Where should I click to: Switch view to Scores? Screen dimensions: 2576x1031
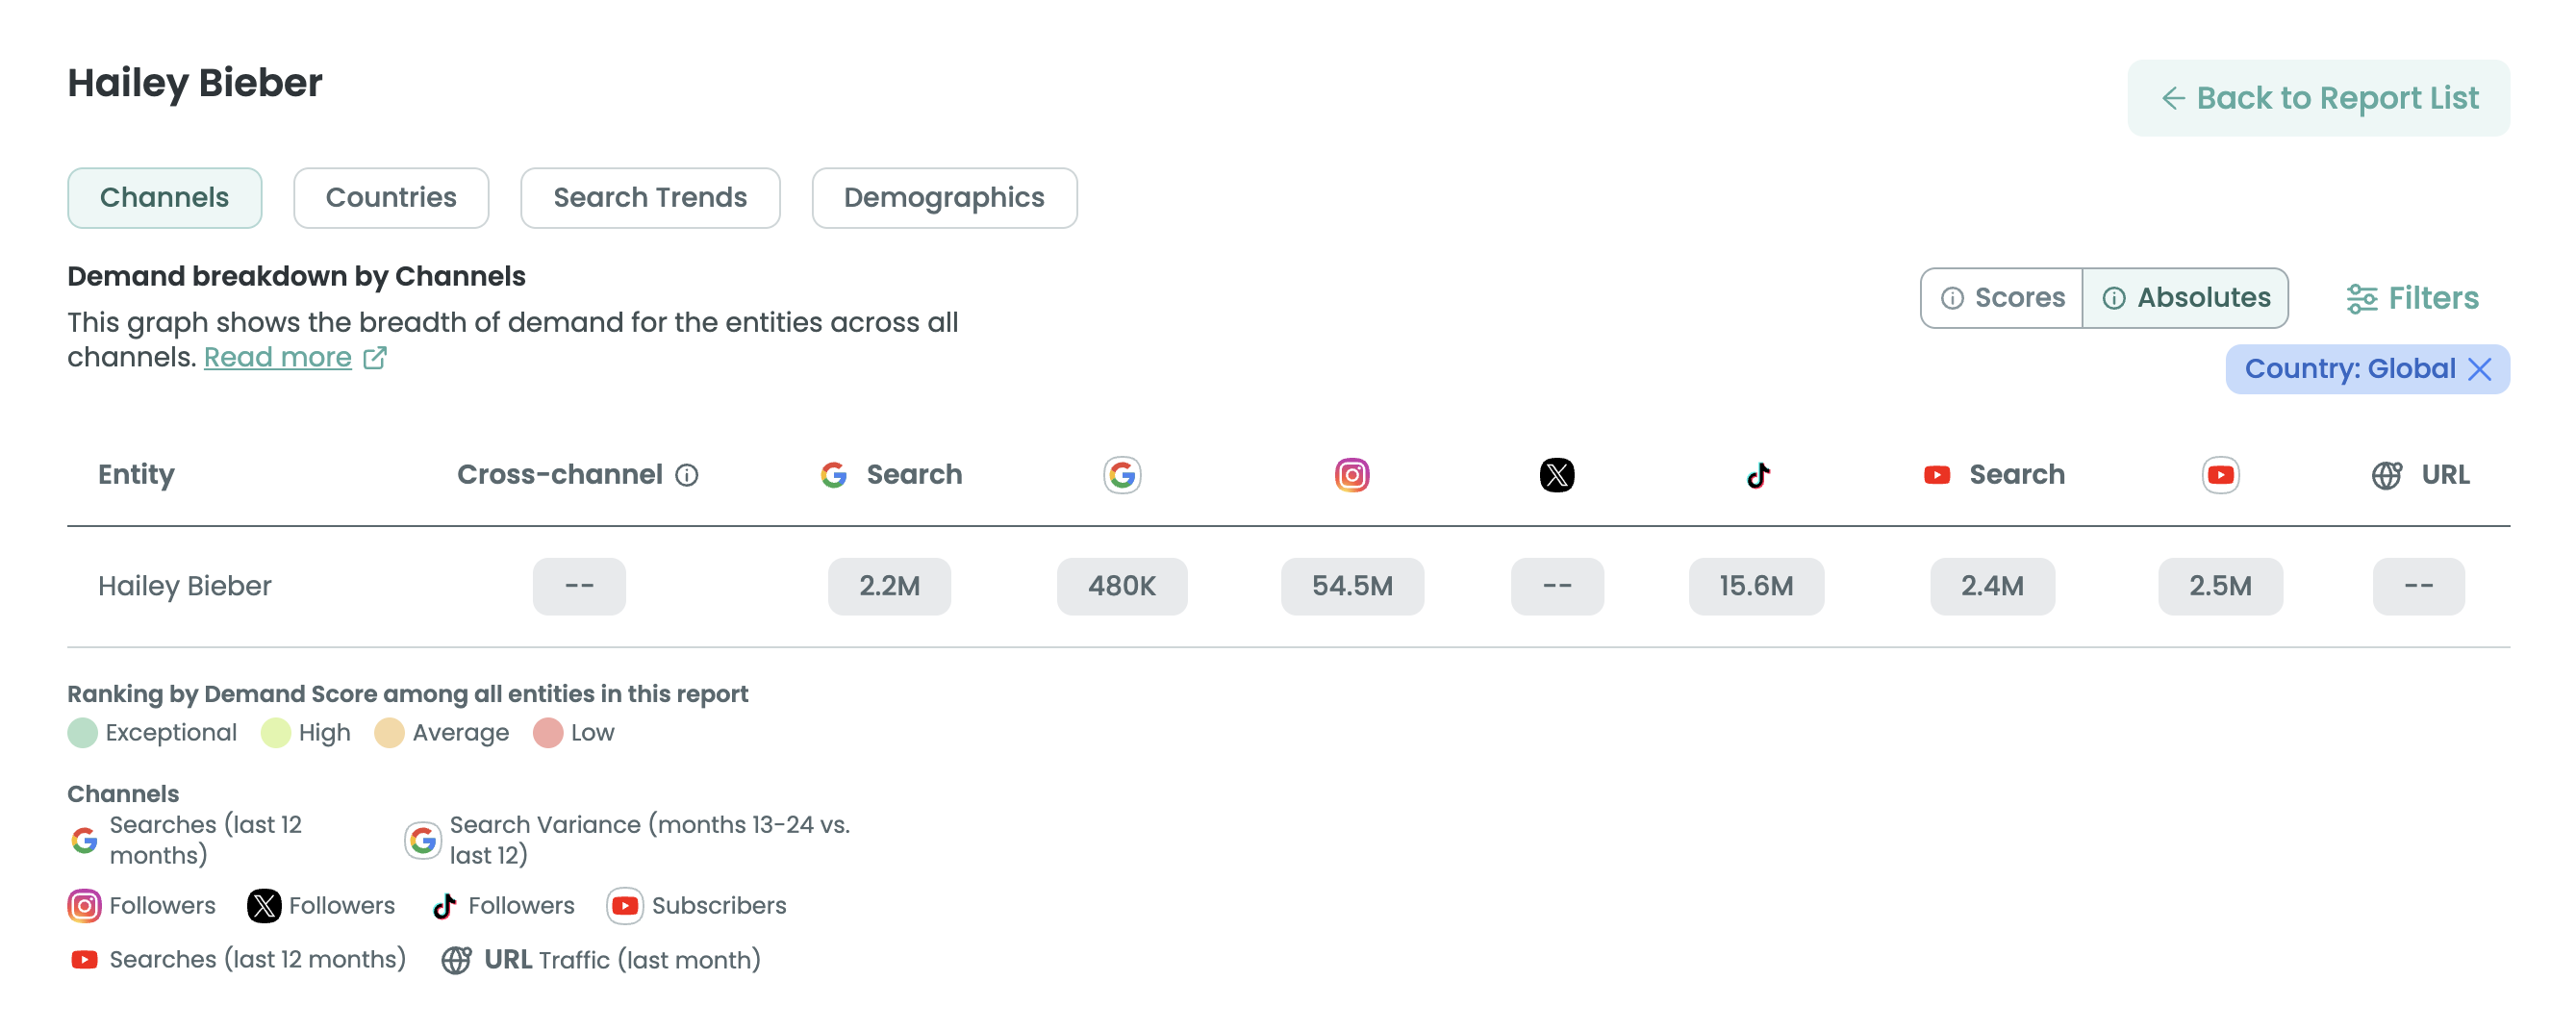click(x=2002, y=298)
